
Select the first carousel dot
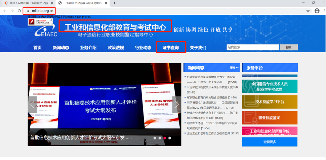(x=155, y=138)
